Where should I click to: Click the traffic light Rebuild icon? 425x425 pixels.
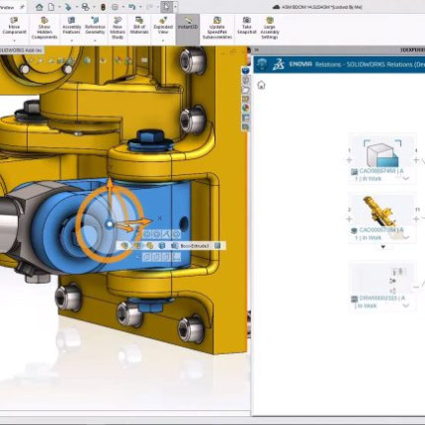pos(103,7)
